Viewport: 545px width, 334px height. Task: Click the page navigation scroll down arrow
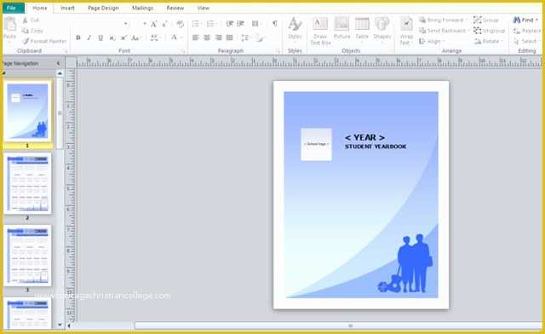60,325
